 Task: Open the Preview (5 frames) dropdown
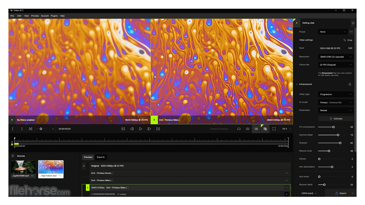[x=220, y=129]
